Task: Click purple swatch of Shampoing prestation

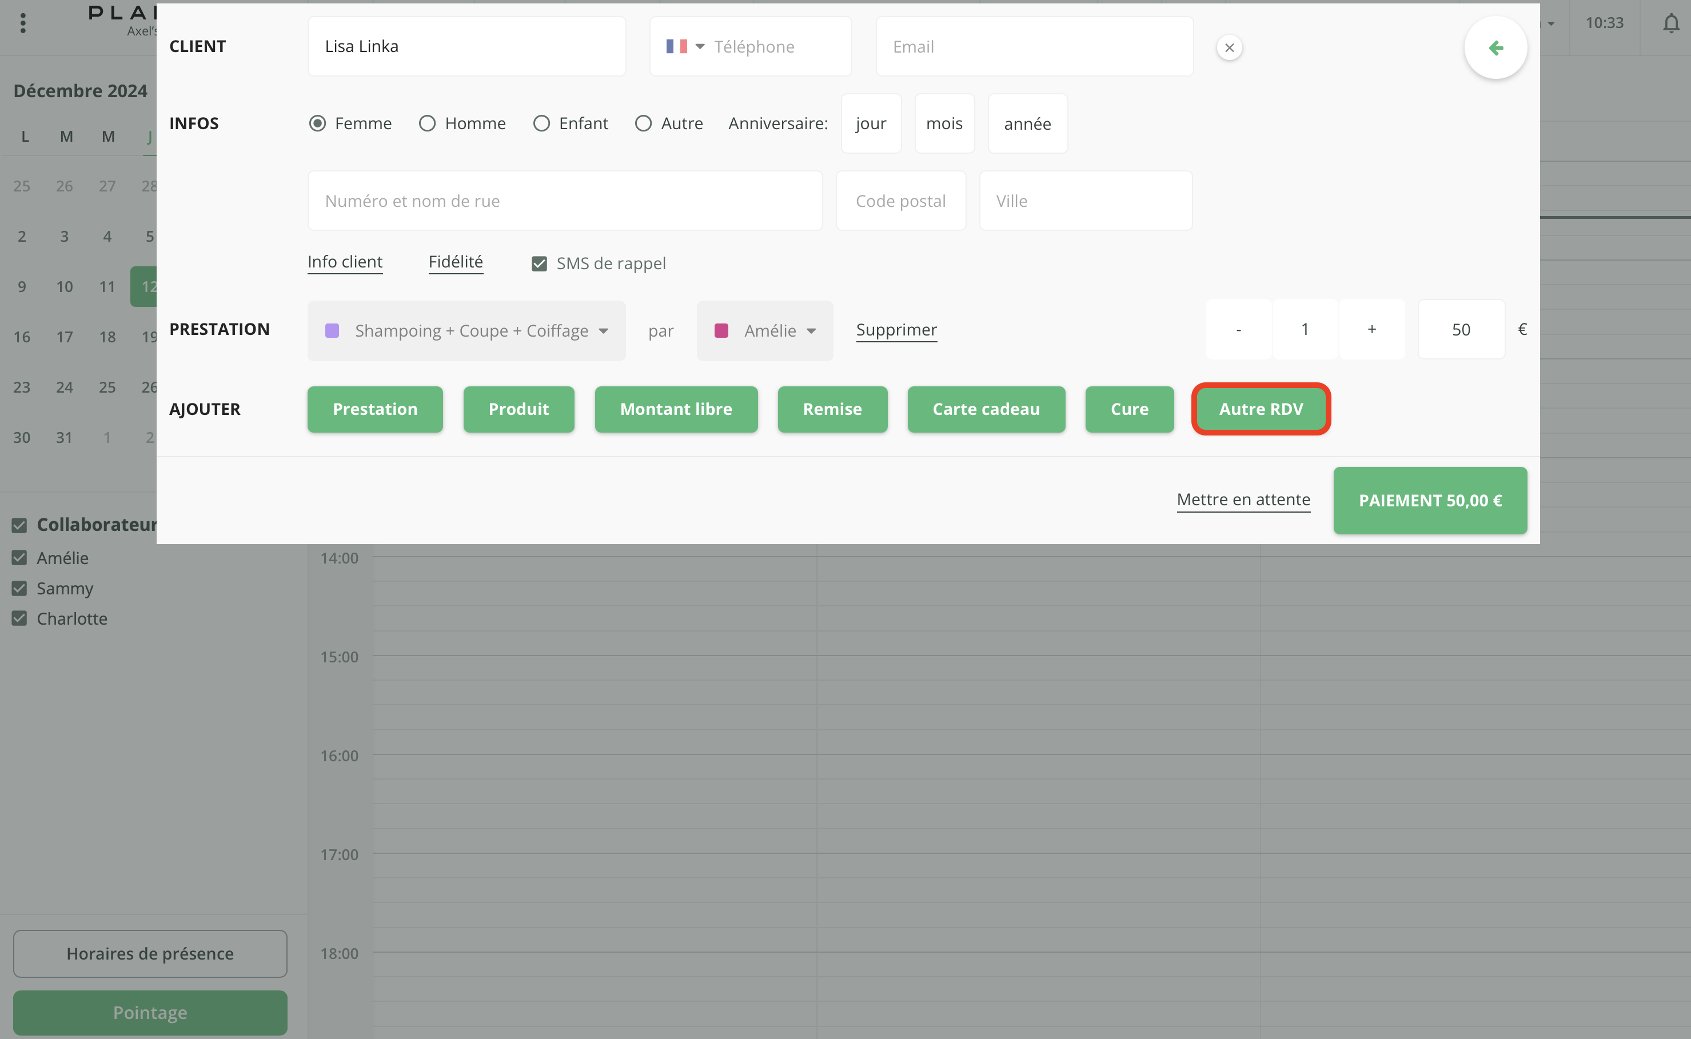Action: point(332,330)
